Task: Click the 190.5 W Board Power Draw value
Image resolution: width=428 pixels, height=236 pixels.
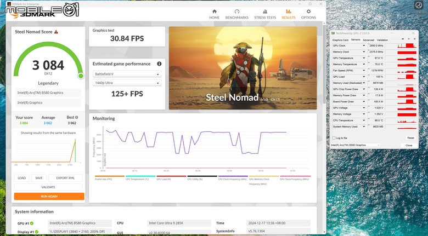Action: 380,102
